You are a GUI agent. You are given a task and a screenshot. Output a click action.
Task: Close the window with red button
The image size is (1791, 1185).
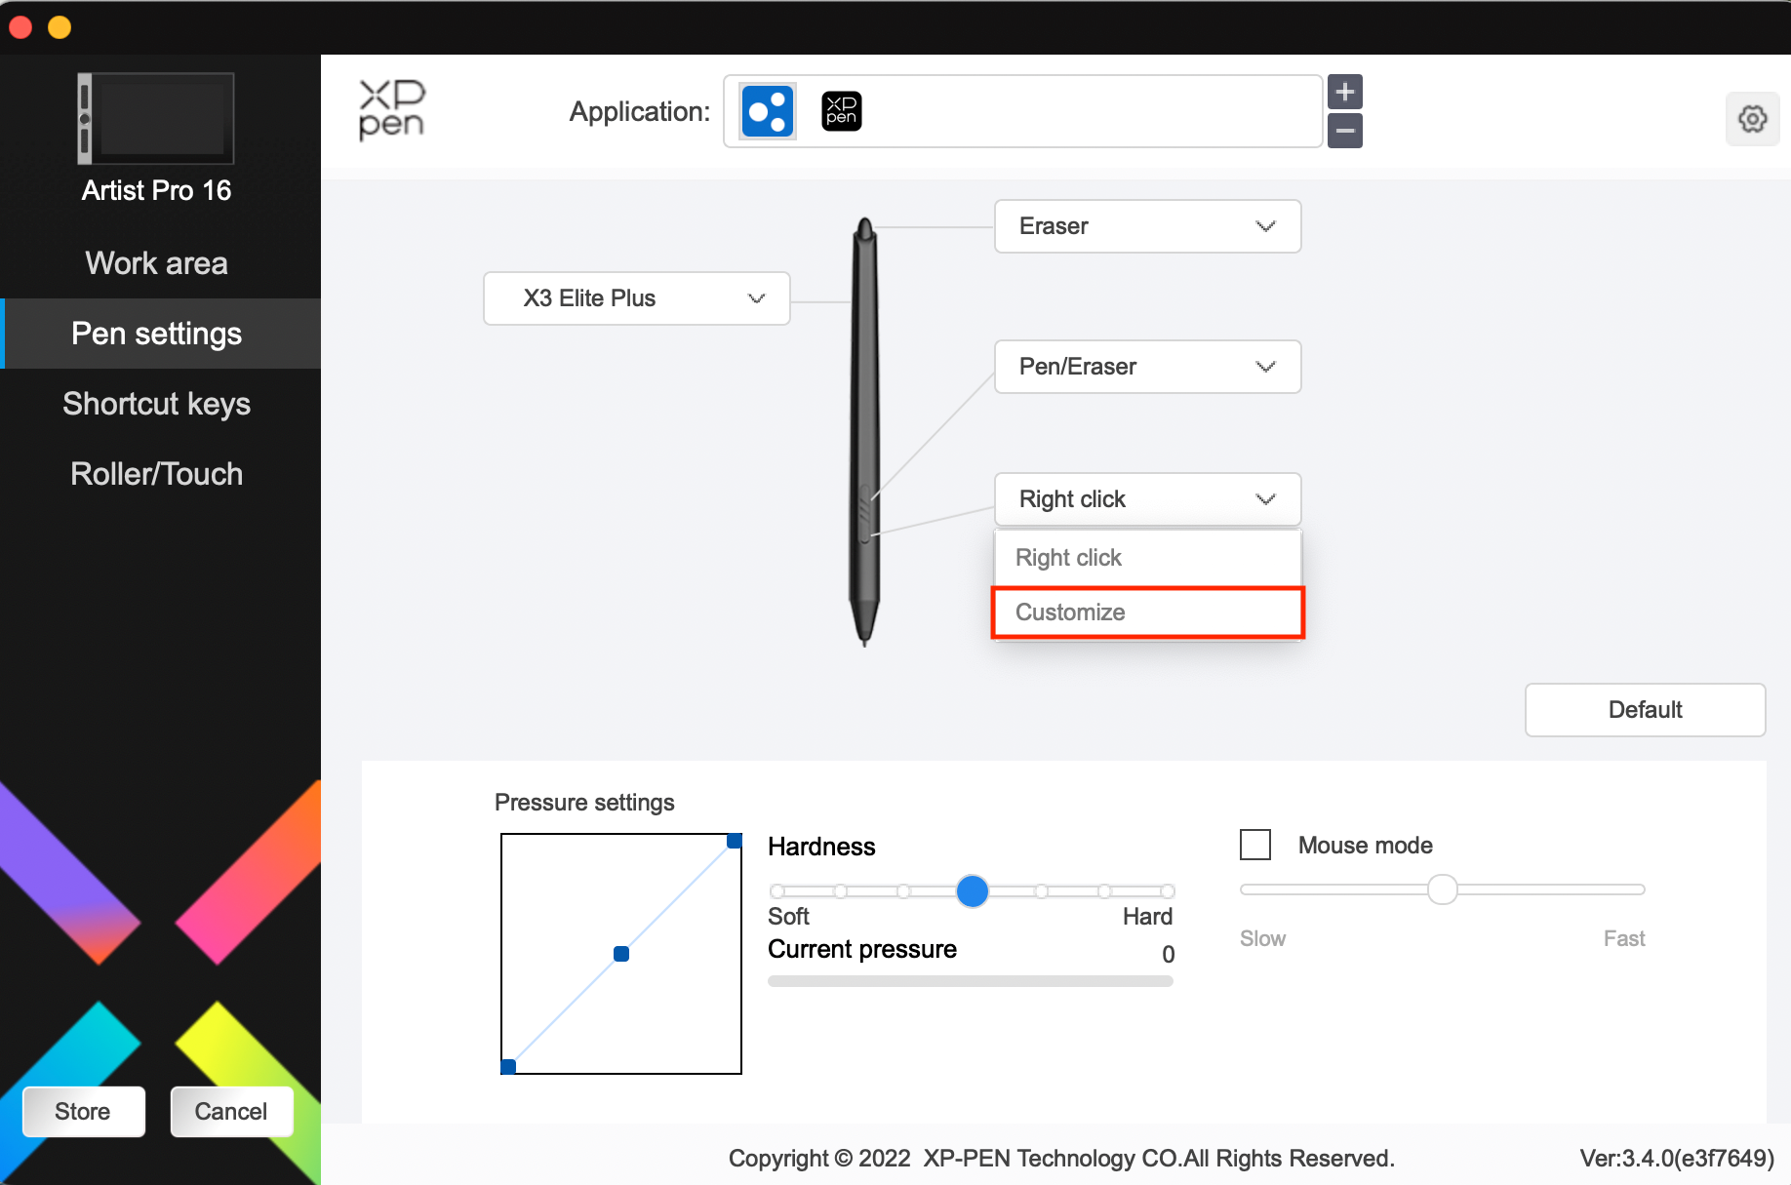(x=20, y=26)
